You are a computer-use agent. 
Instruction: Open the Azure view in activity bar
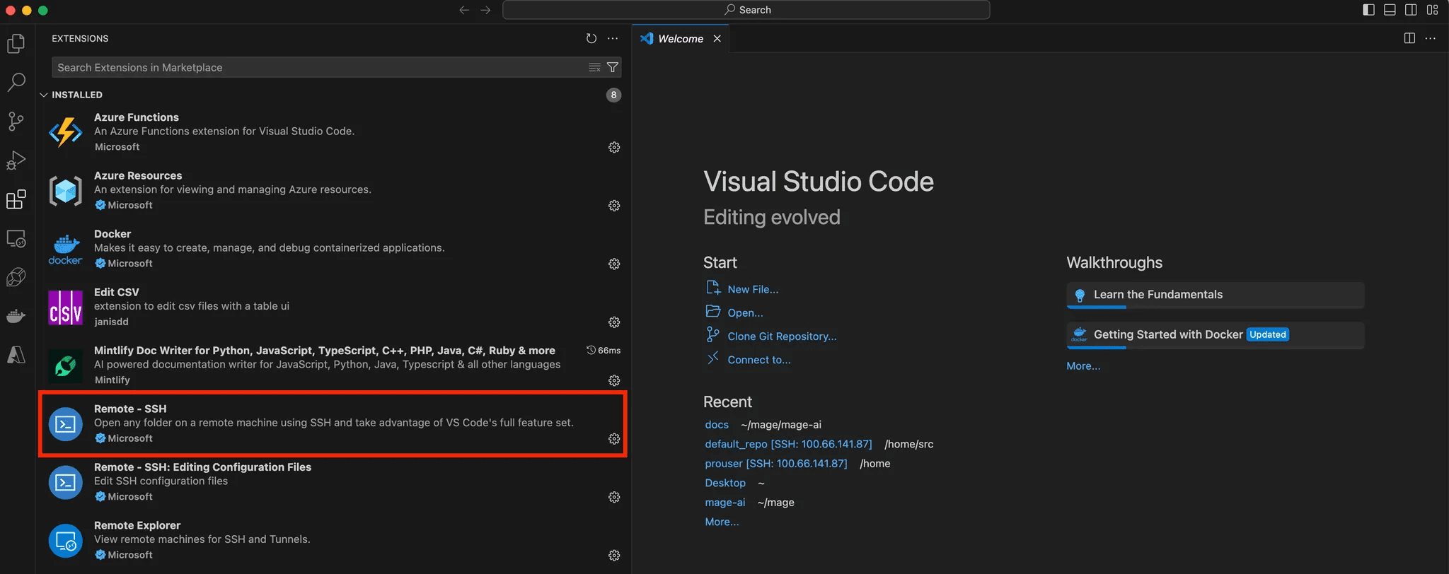[x=16, y=355]
